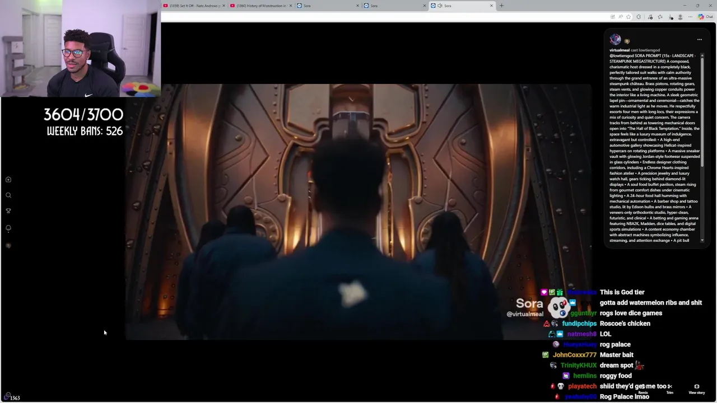Viewport: 717px width, 403px height.
Task: Click the Sora prompt description text
Action: [654, 148]
